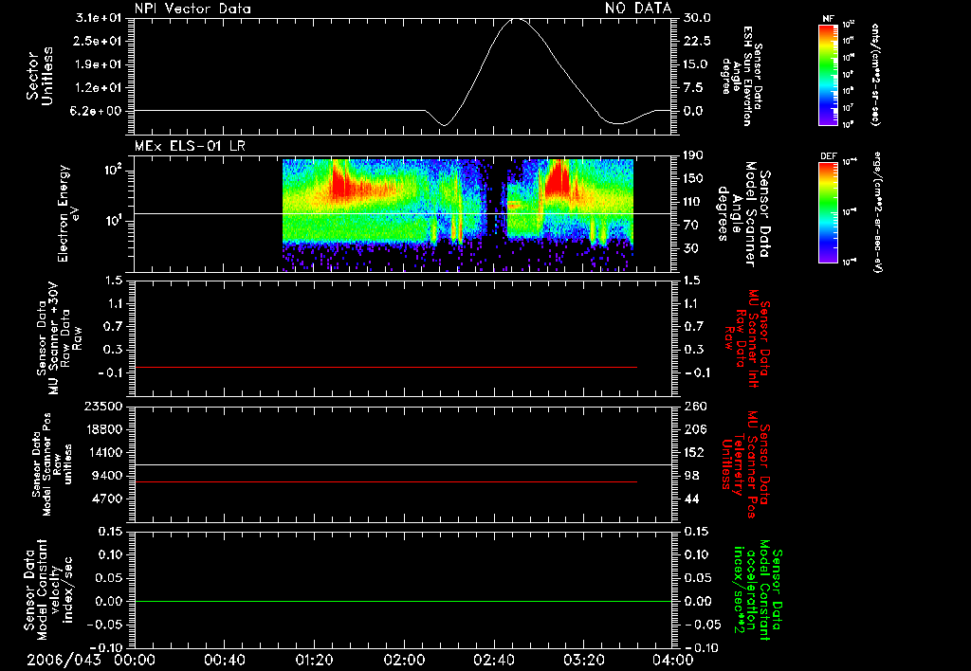
Task: Click the red "MU Scanner Pos Telemetry" label
Action: tap(745, 464)
